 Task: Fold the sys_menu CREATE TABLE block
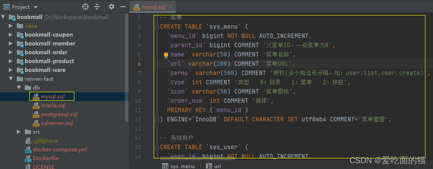157,27
